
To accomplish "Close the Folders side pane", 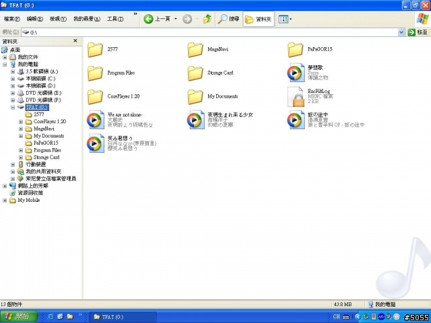I will [x=75, y=41].
